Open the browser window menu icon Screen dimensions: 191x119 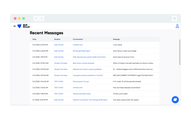174,19
